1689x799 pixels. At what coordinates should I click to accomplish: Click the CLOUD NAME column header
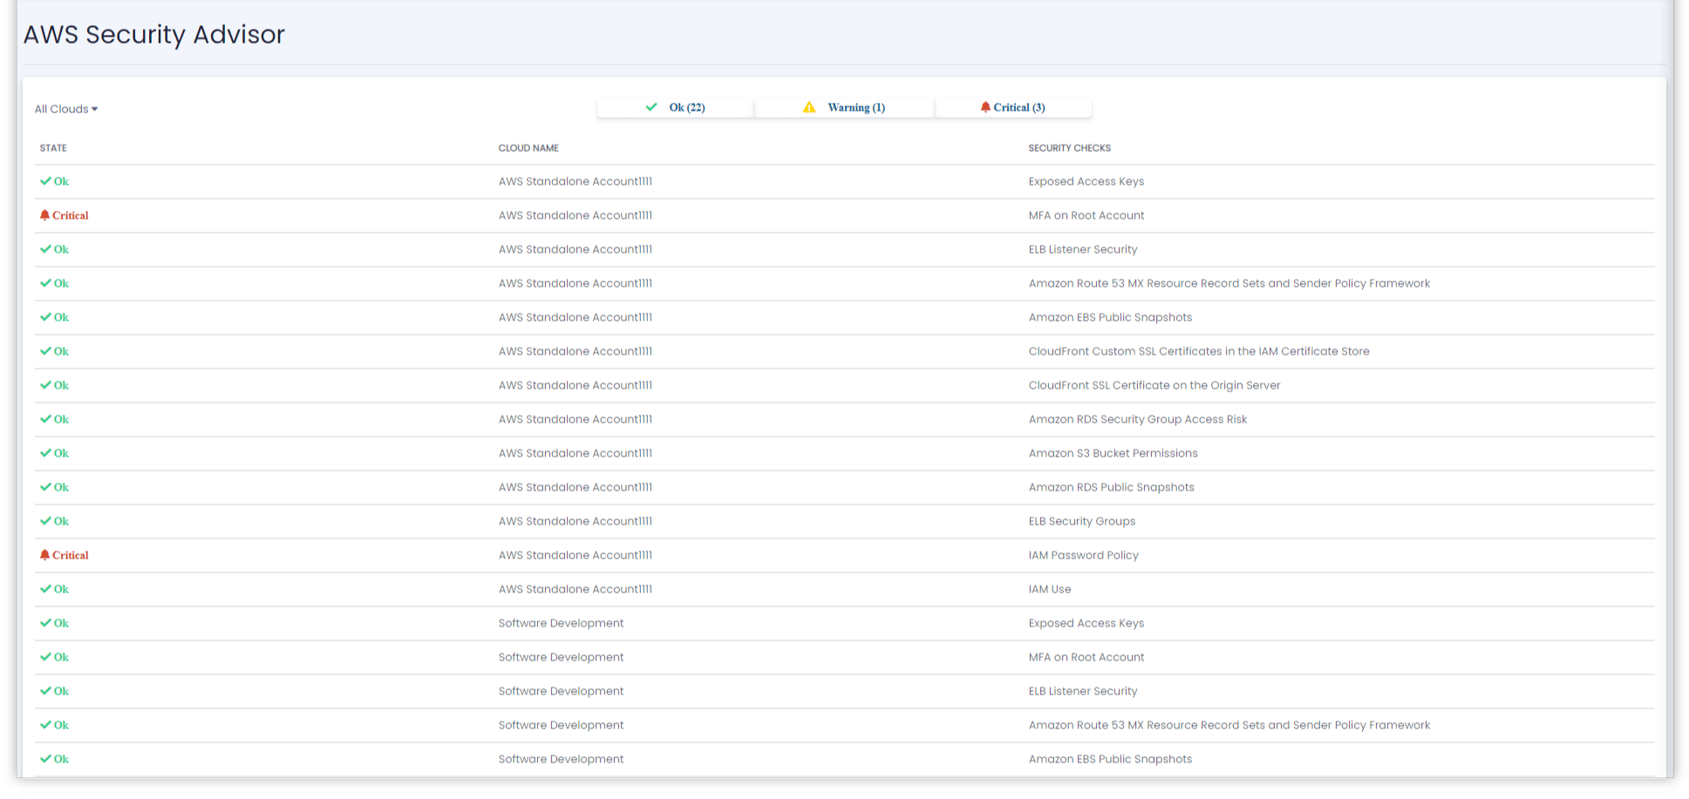(x=528, y=148)
